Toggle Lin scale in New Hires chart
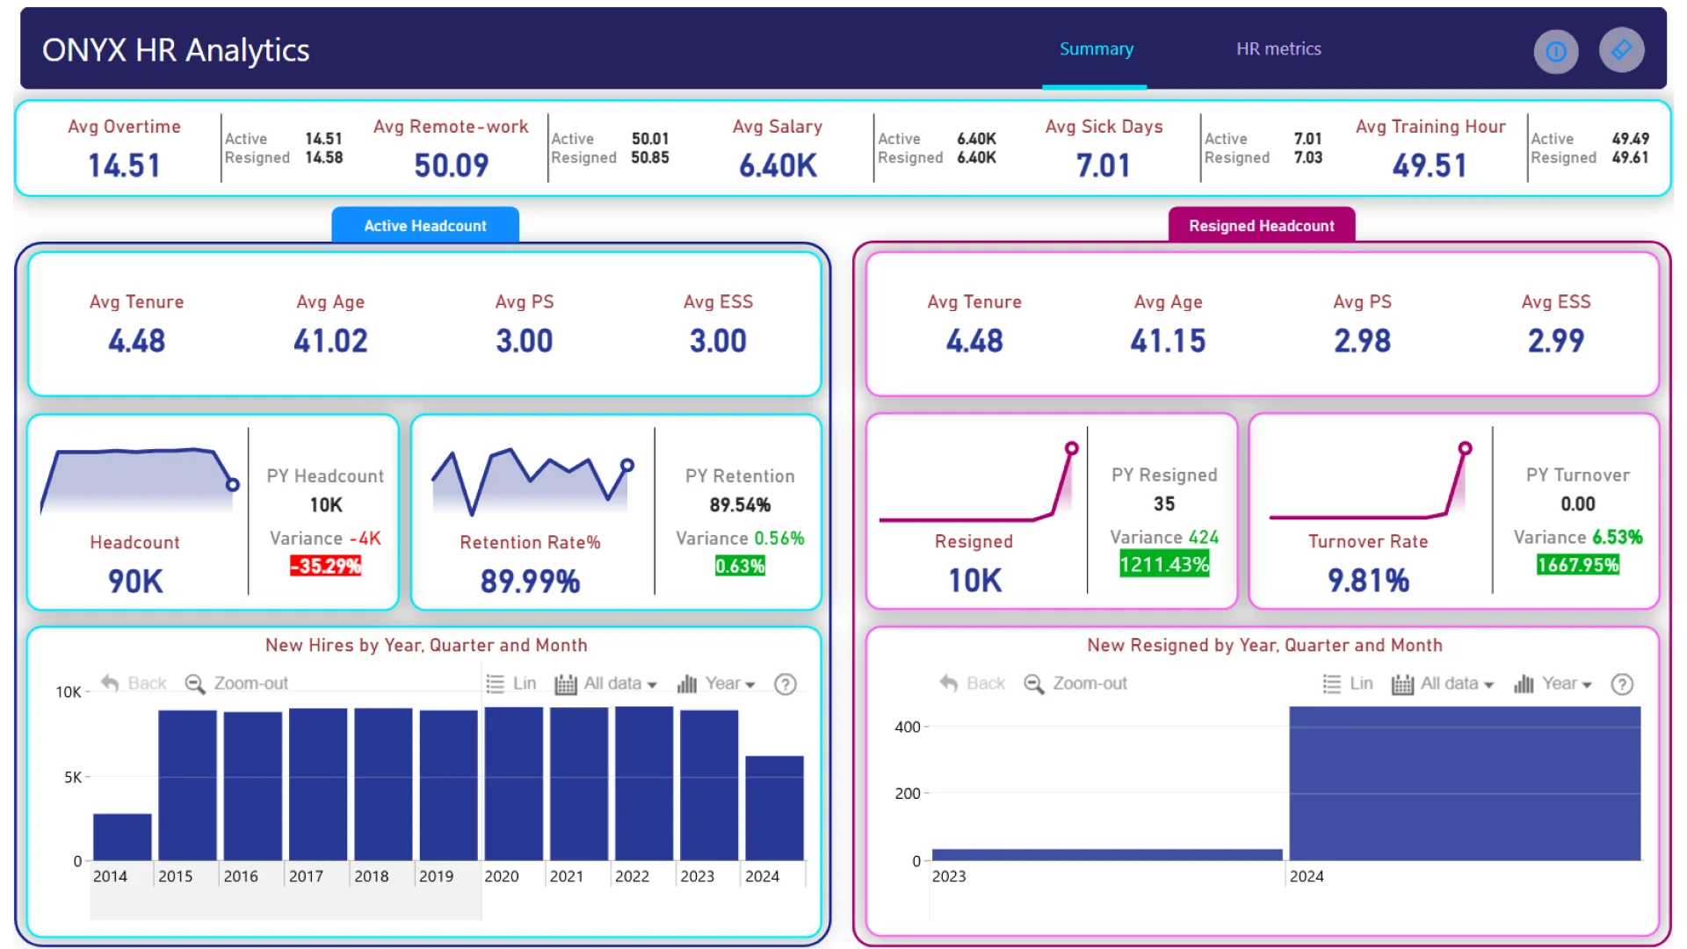 (x=510, y=683)
